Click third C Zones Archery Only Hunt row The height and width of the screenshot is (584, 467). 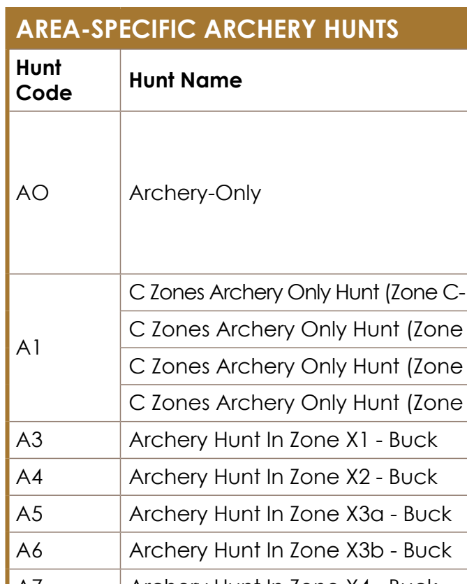point(294,366)
